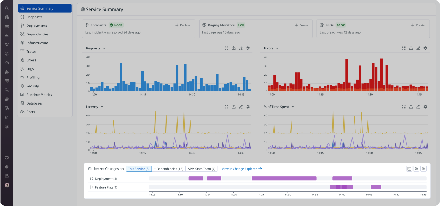
Task: Export the % of Time Spent graph
Action: 411,107
